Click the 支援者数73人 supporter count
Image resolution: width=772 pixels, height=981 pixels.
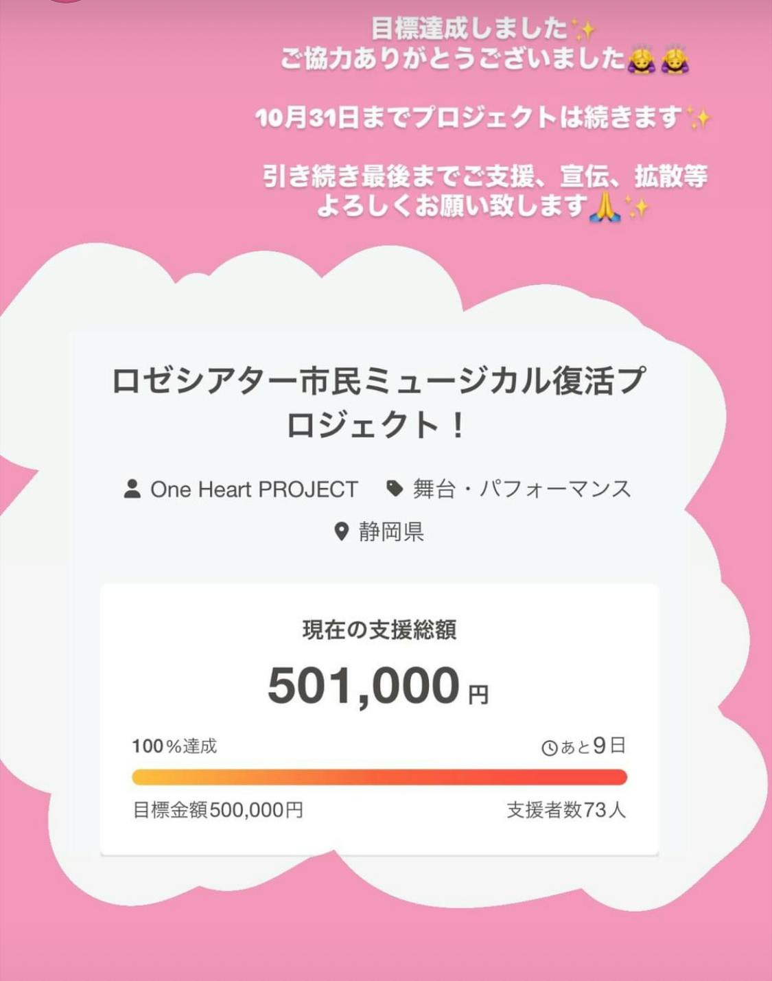[x=566, y=810]
